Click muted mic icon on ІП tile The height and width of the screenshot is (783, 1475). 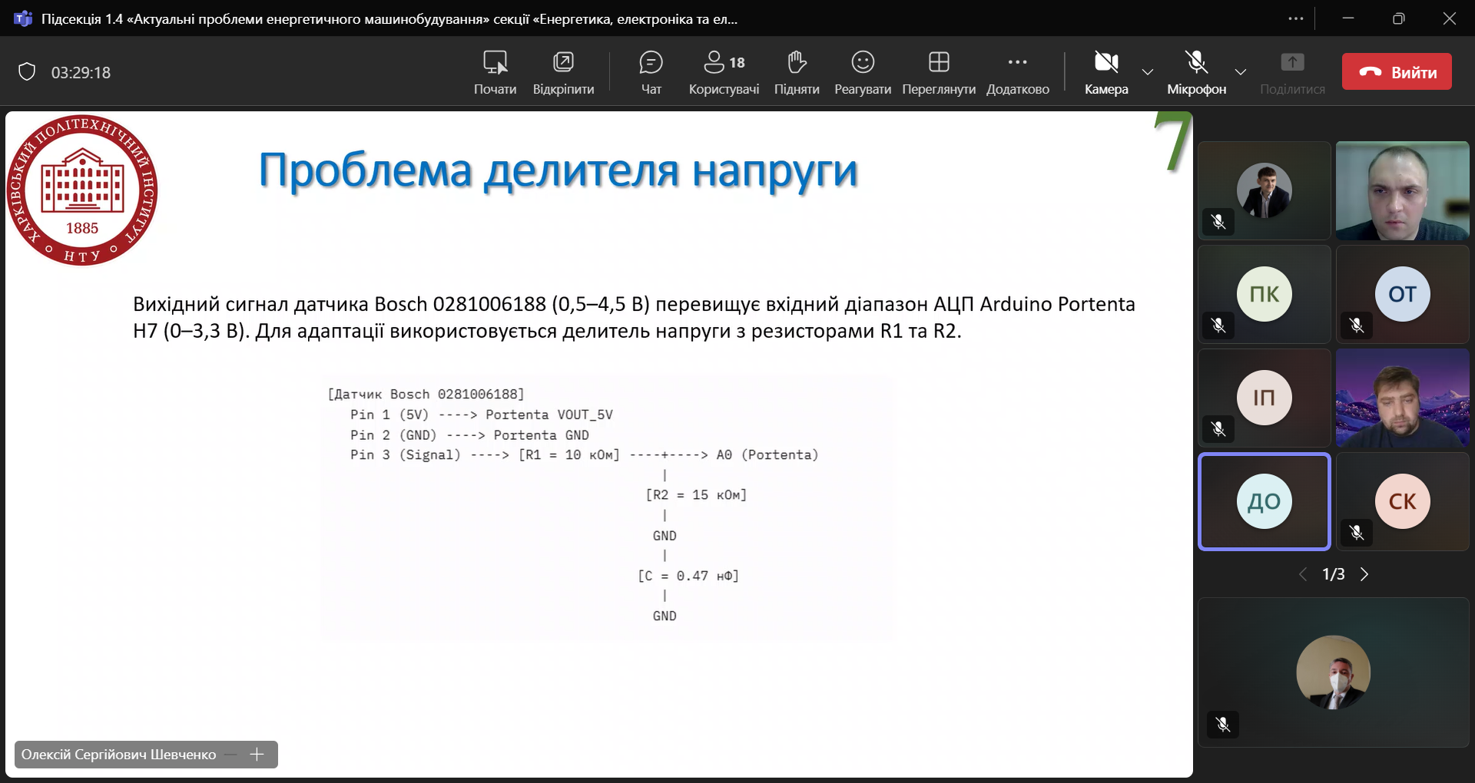tap(1218, 429)
